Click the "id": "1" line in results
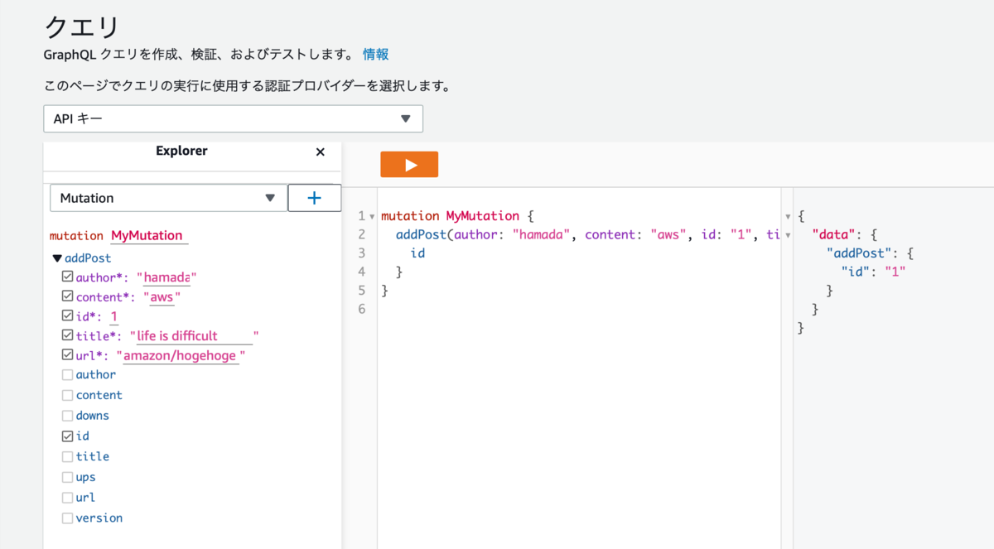994x549 pixels. point(873,272)
